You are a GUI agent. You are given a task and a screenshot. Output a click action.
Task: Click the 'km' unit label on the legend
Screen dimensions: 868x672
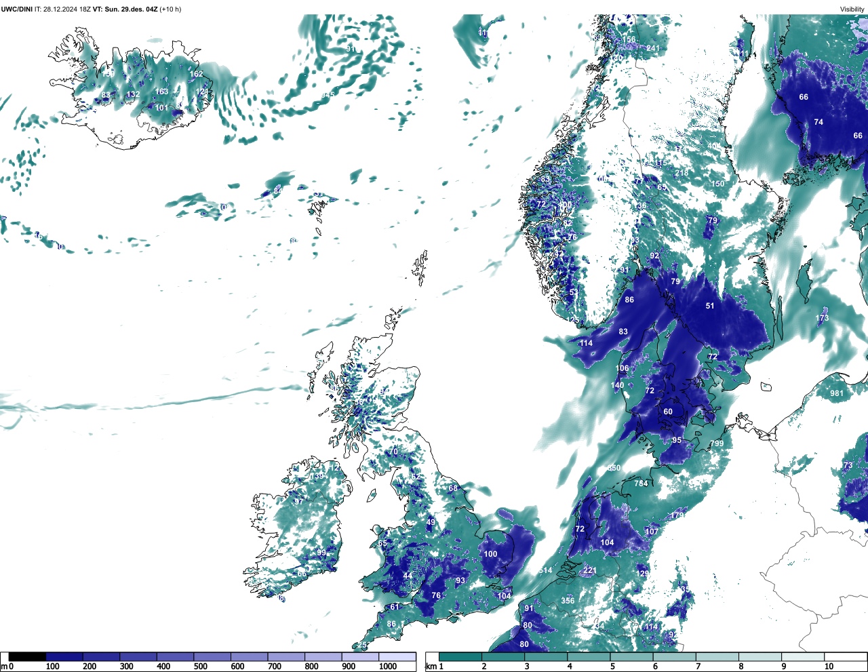coord(431,667)
